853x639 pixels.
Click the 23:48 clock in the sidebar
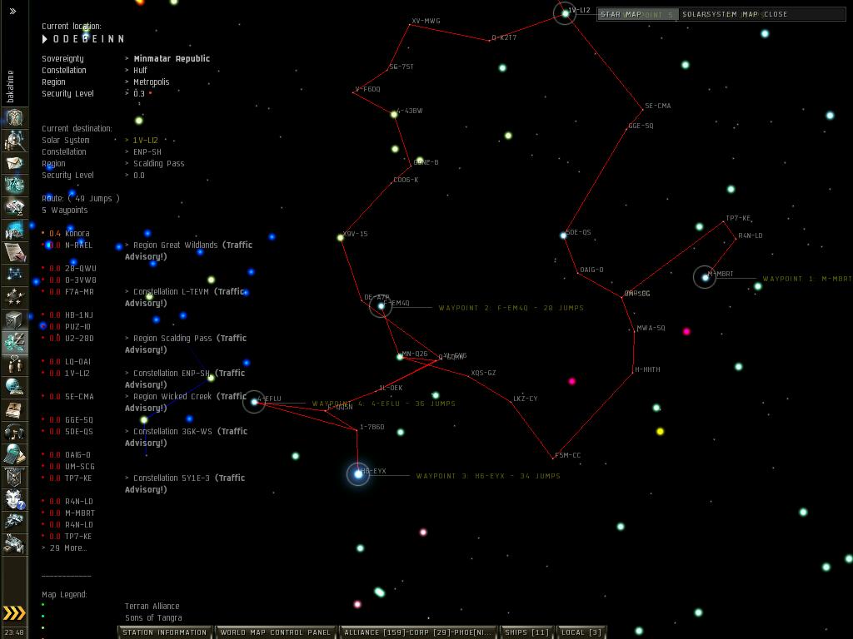14,632
